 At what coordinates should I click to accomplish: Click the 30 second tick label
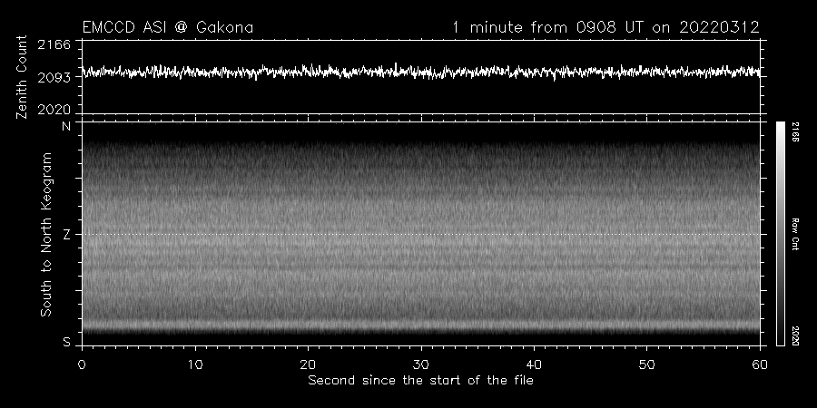[421, 364]
